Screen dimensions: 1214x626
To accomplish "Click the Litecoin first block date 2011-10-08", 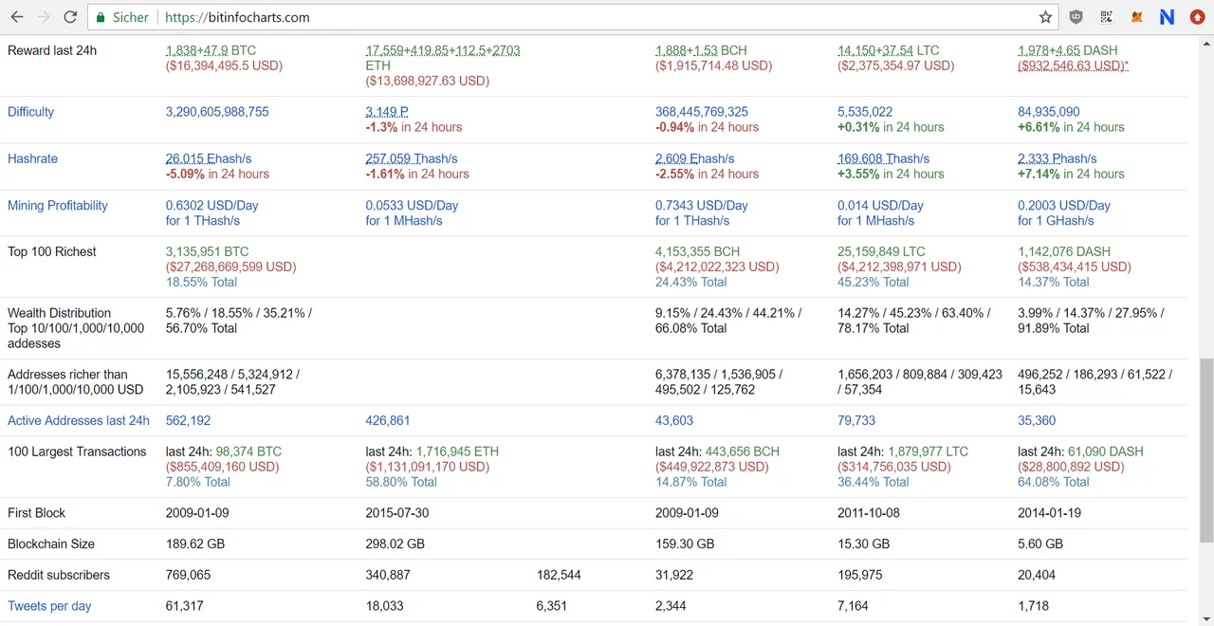I will pos(869,513).
